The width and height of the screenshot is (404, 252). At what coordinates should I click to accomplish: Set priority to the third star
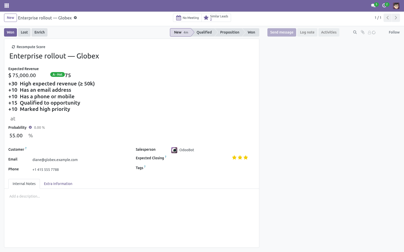coord(246,157)
